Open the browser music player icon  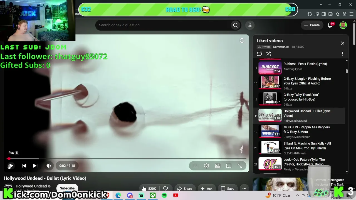(x=317, y=14)
